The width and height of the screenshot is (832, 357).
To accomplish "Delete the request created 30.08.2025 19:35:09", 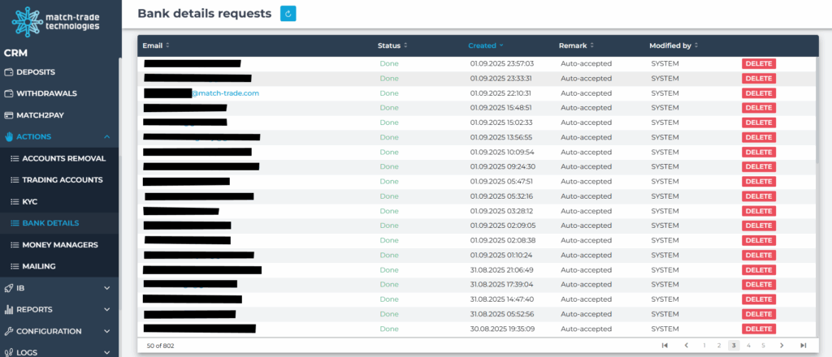I will tap(758, 329).
